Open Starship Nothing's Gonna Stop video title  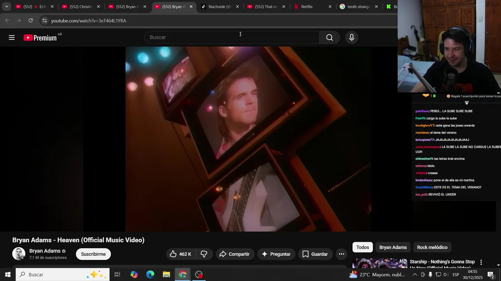[442, 264]
